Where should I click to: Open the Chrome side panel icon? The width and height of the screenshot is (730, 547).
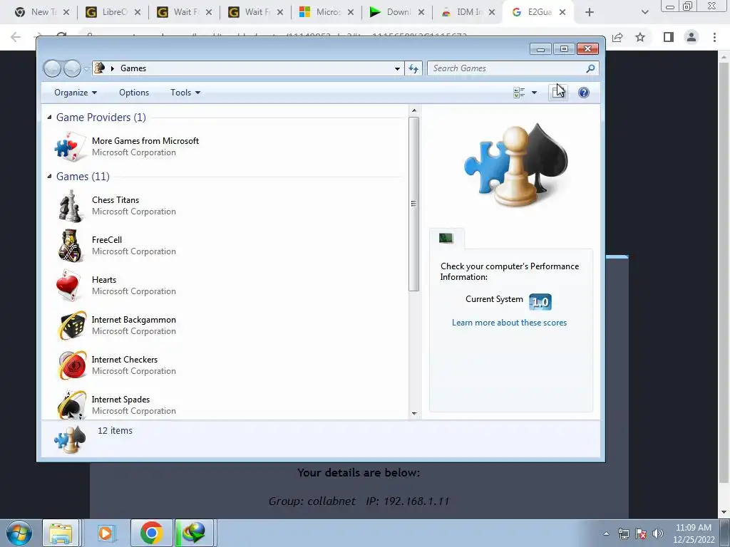pyautogui.click(x=669, y=37)
